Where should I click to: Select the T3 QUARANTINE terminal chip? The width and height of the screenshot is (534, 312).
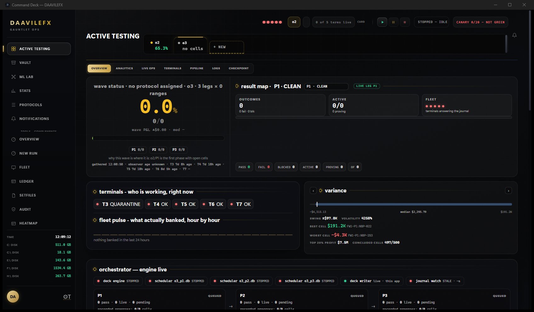(118, 204)
